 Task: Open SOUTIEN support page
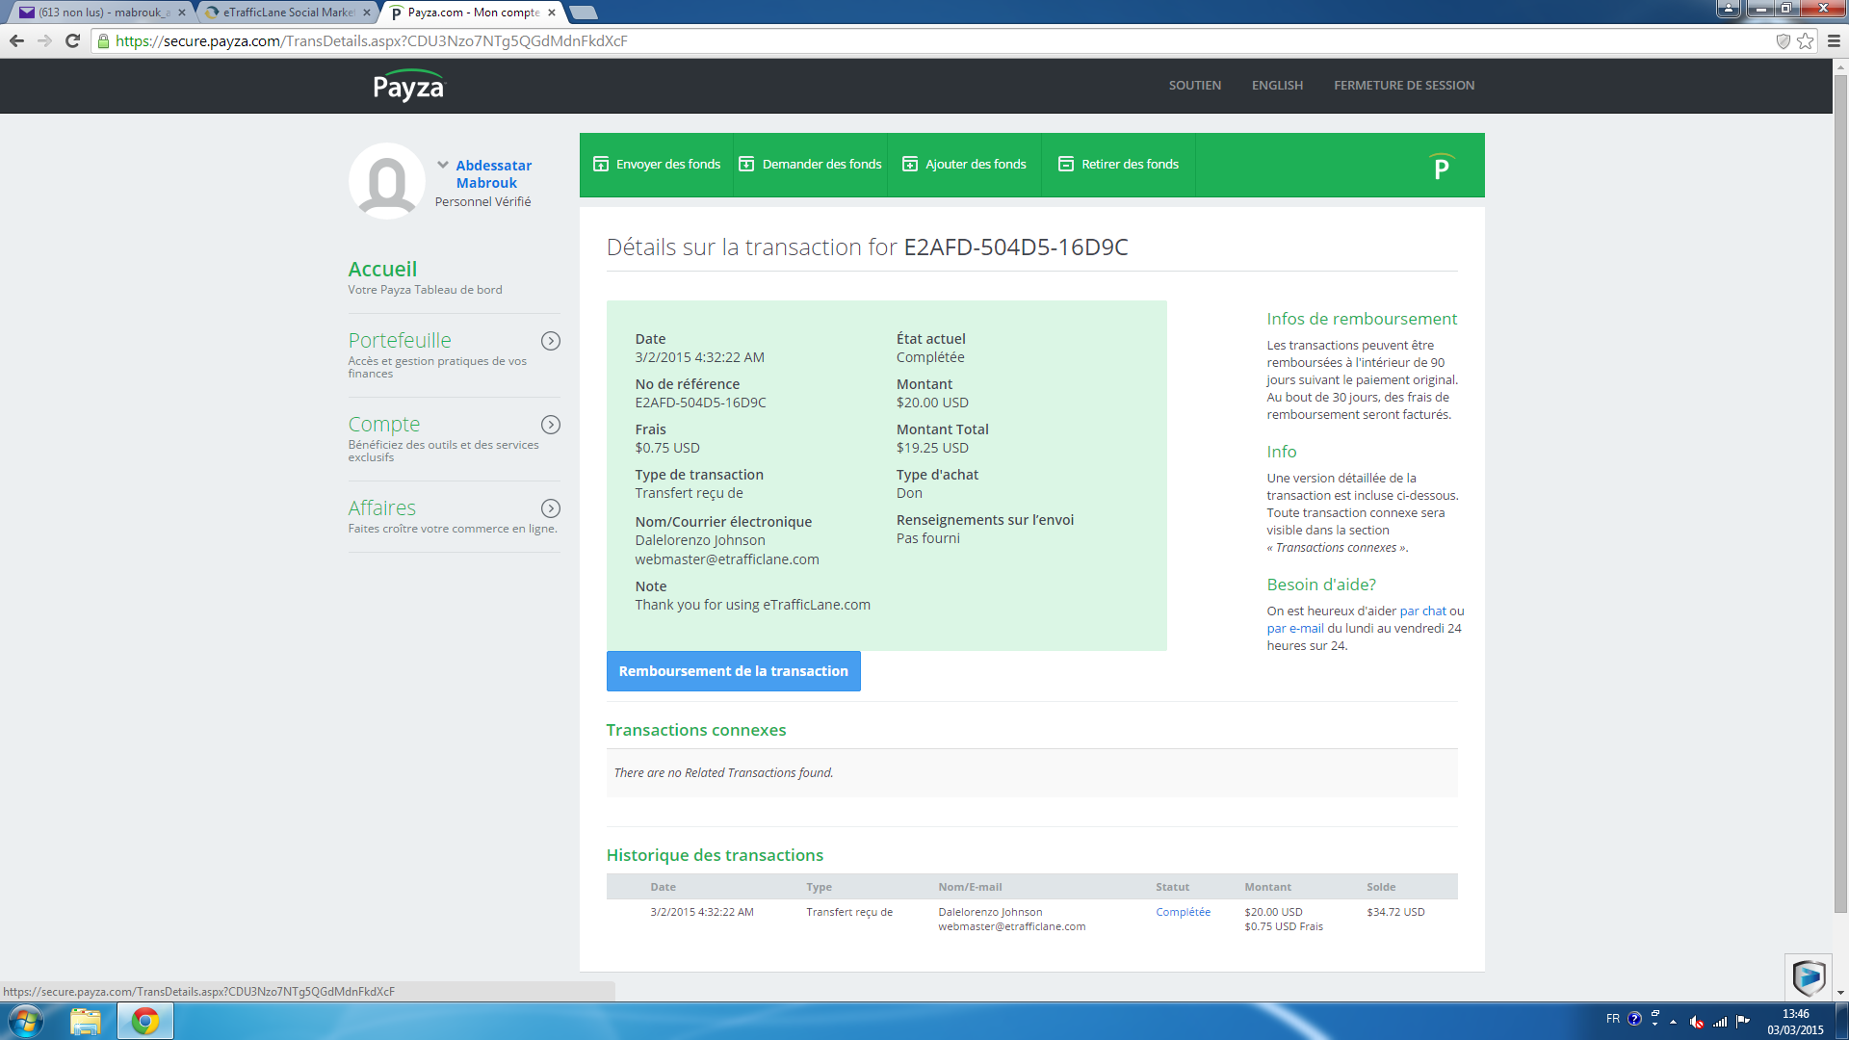pos(1195,86)
